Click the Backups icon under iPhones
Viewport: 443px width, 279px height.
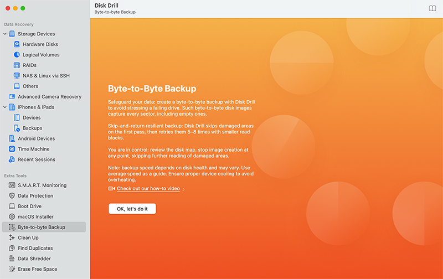click(17, 128)
